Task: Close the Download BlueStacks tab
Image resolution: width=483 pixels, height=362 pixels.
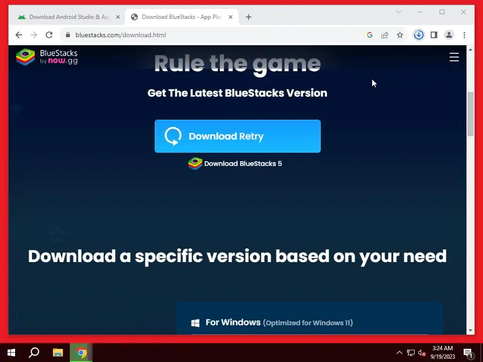Action: (x=230, y=17)
